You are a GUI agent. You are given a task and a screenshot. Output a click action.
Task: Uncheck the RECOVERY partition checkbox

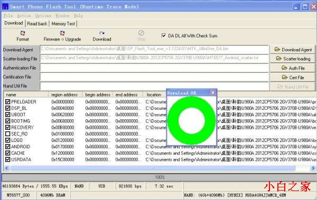8,128
